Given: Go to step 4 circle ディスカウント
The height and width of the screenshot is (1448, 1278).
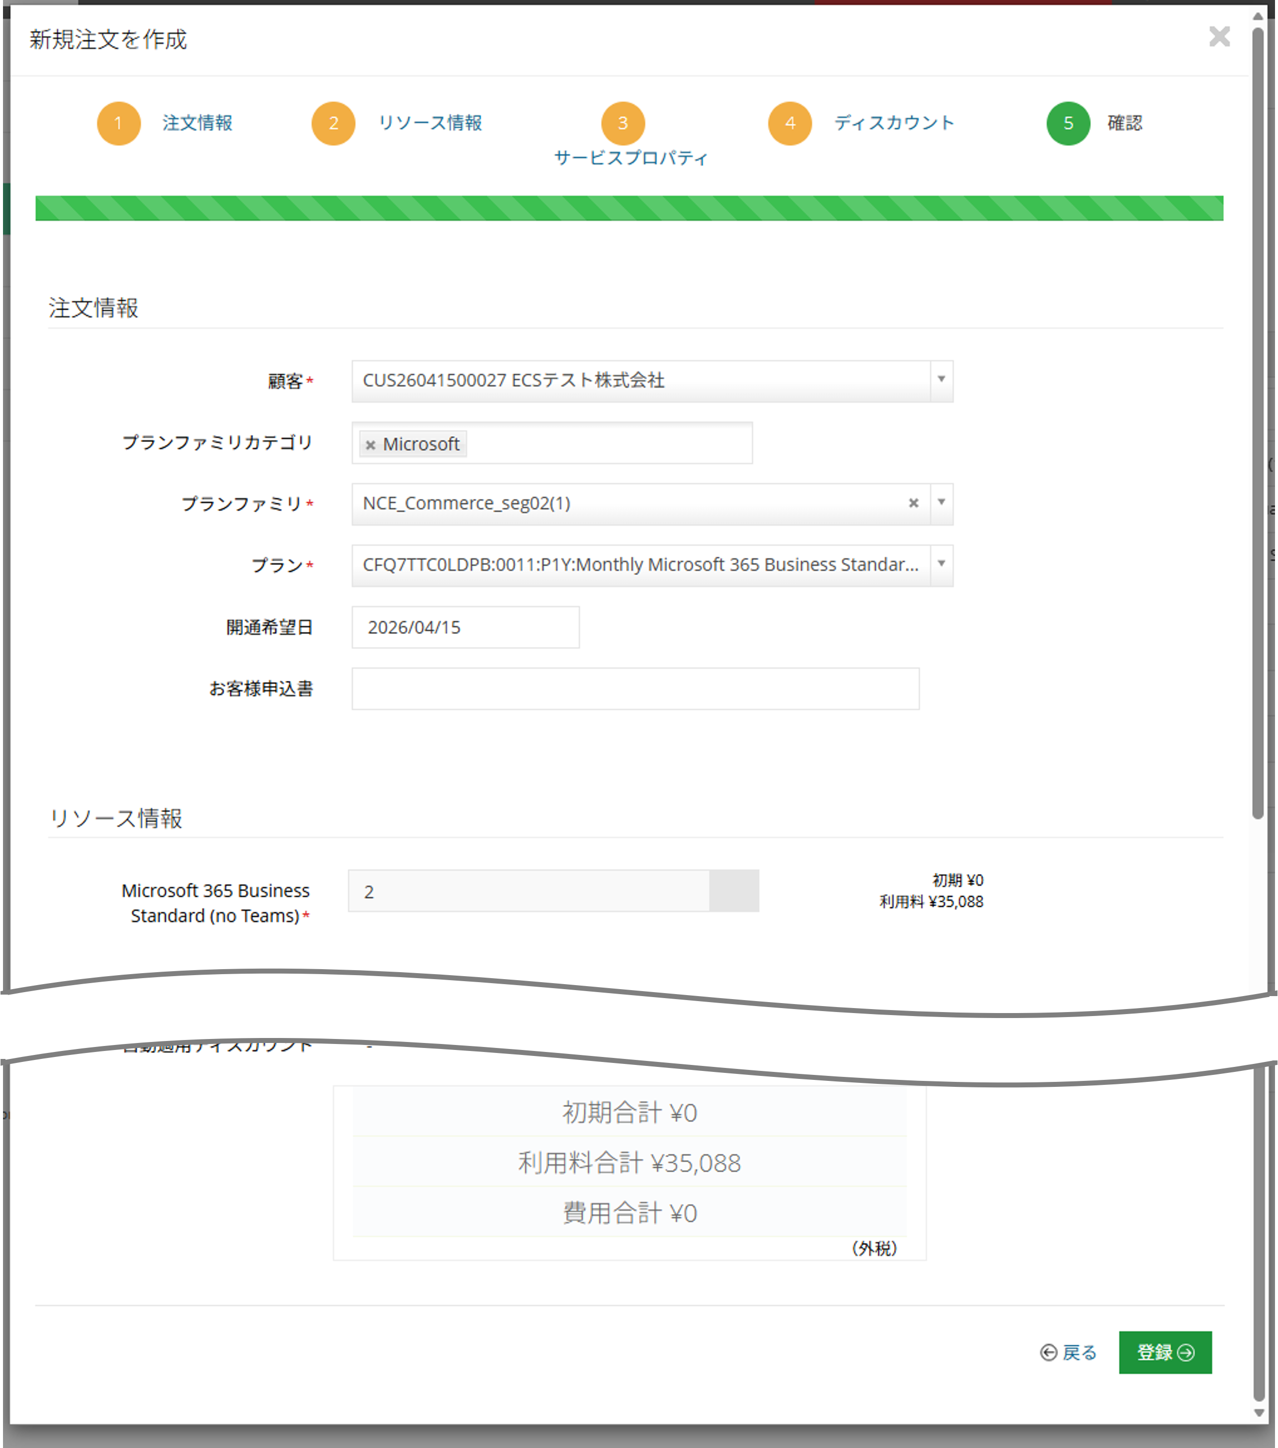Looking at the screenshot, I should tap(790, 123).
